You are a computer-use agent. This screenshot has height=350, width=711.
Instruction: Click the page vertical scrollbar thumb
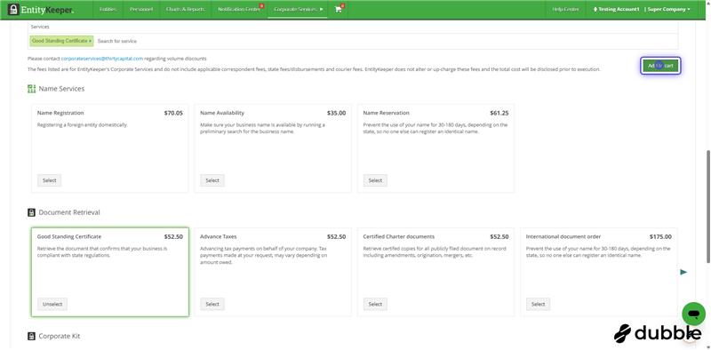tap(708, 206)
